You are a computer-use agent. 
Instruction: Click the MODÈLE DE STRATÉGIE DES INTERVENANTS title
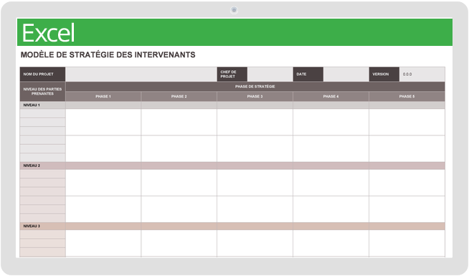point(108,54)
